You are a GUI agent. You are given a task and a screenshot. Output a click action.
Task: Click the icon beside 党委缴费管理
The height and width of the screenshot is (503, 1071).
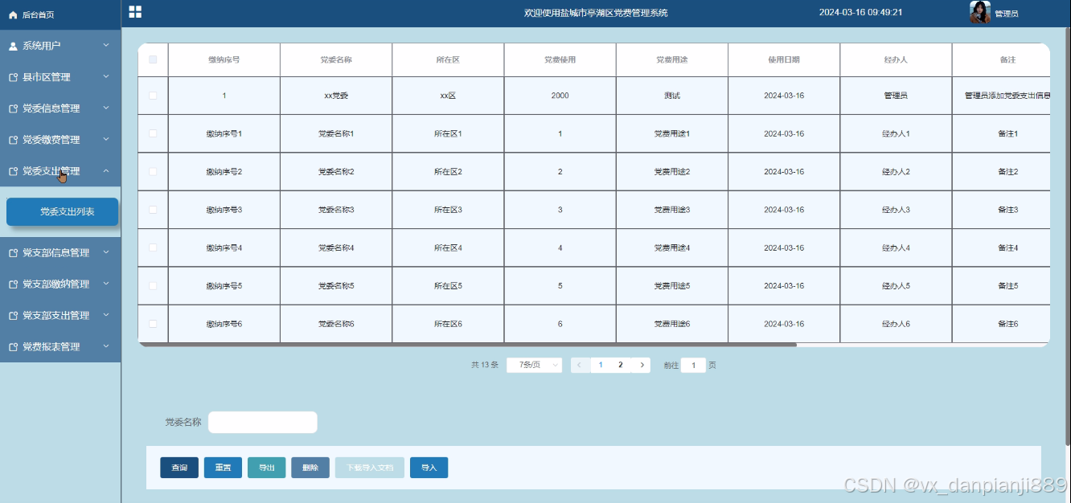[x=13, y=140]
